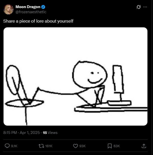Image resolution: width=153 pixels, height=155 pixels.
Task: Open the stick figure drawing image
Action: 75,77
